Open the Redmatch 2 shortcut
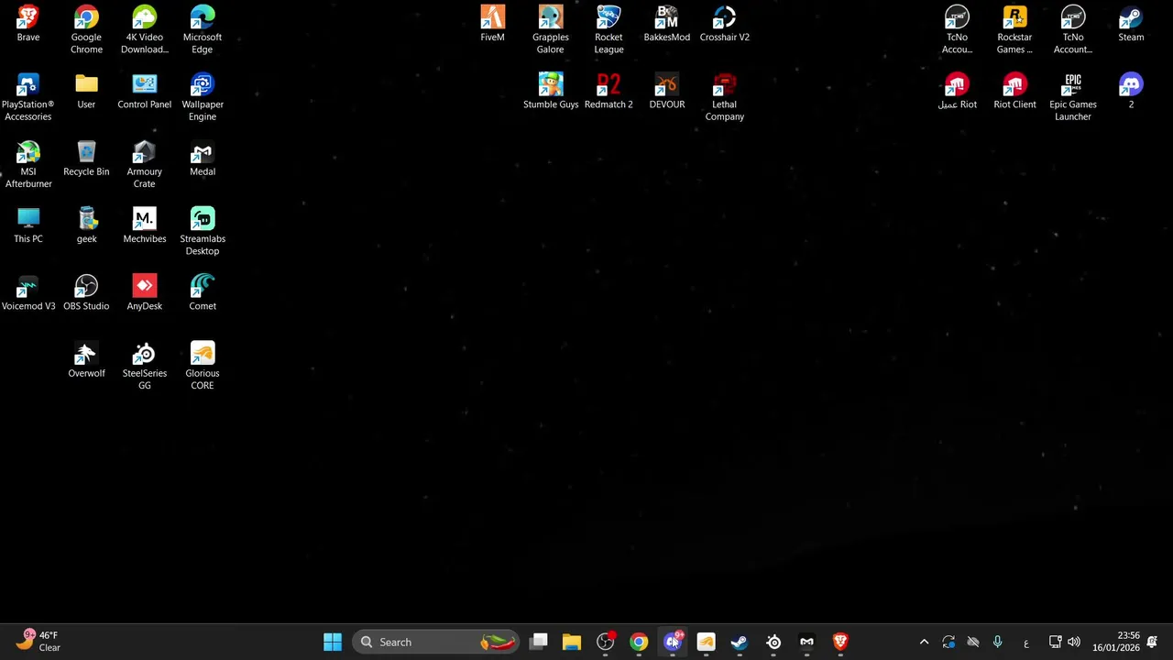The image size is (1173, 660). pyautogui.click(x=608, y=92)
